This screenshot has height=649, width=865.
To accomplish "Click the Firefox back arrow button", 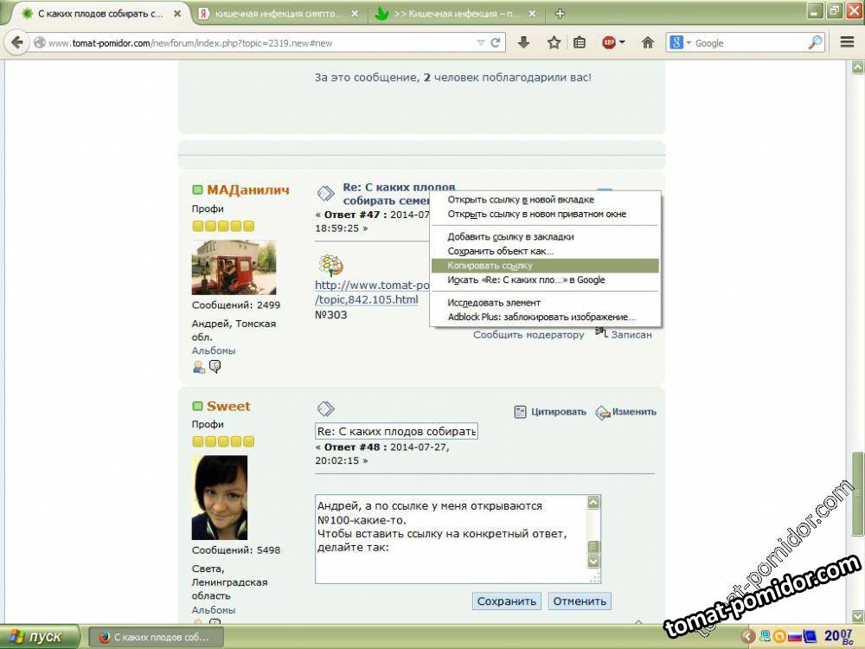I will tap(17, 42).
